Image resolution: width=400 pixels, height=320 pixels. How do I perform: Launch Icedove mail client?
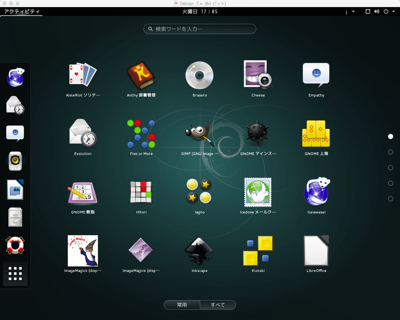[x=258, y=196]
